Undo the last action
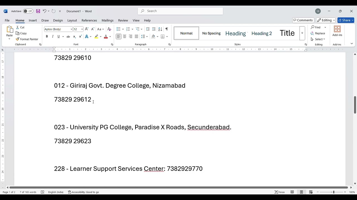Screen dimensions: 357x200 [44, 11]
